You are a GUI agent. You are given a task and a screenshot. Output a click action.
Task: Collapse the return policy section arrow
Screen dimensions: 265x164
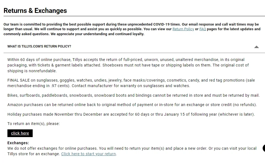point(256,47)
